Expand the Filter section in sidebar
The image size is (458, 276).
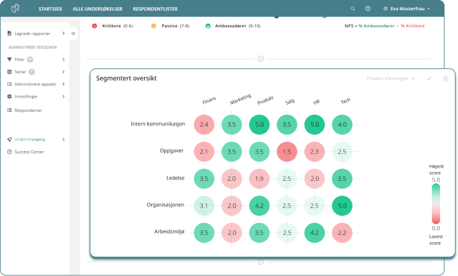pos(36,59)
